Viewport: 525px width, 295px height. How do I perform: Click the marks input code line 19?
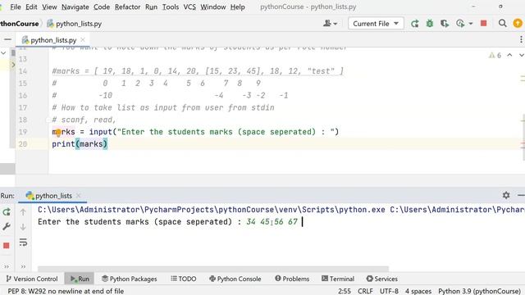pos(195,132)
